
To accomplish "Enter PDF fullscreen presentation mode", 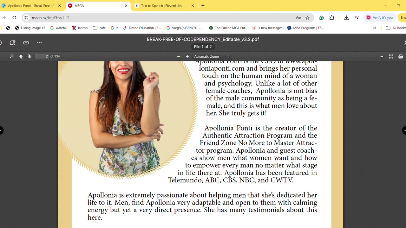I will [x=391, y=56].
